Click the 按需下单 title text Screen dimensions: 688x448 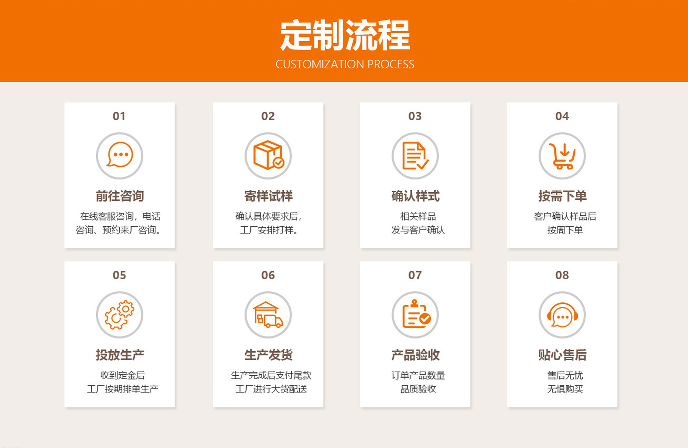pyautogui.click(x=562, y=196)
